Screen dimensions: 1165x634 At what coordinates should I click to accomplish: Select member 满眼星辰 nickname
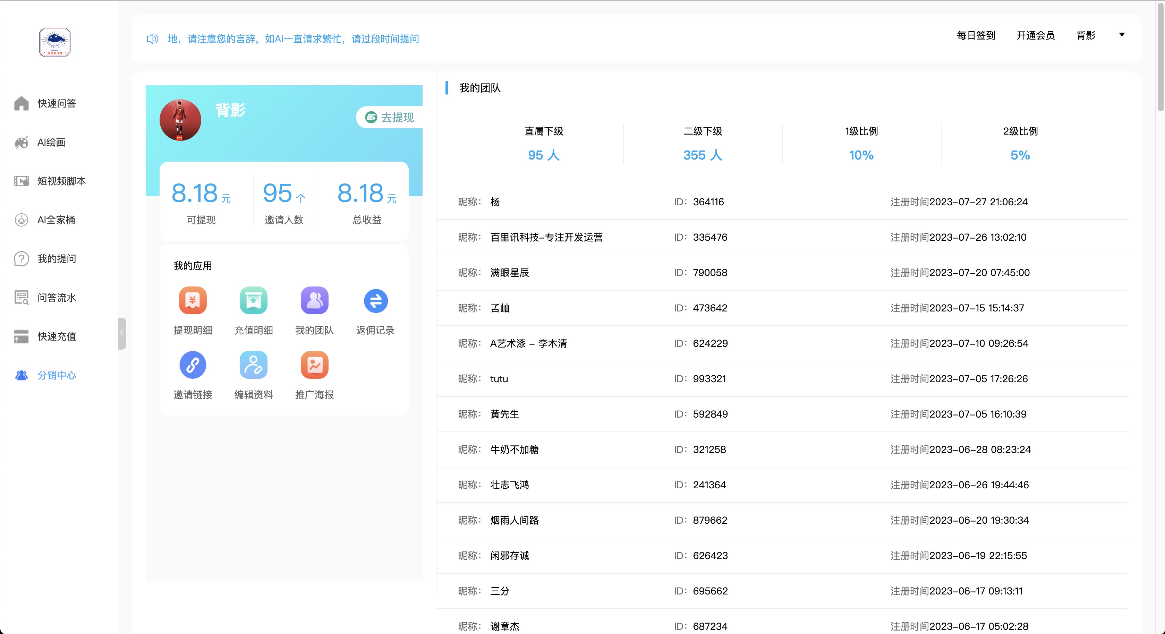[x=510, y=273]
